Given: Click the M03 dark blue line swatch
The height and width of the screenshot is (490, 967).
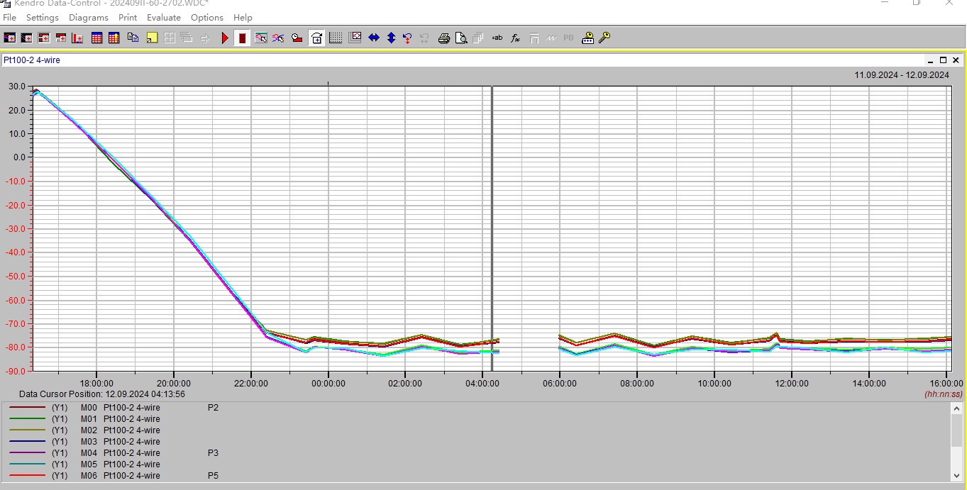Looking at the screenshot, I should [x=27, y=442].
